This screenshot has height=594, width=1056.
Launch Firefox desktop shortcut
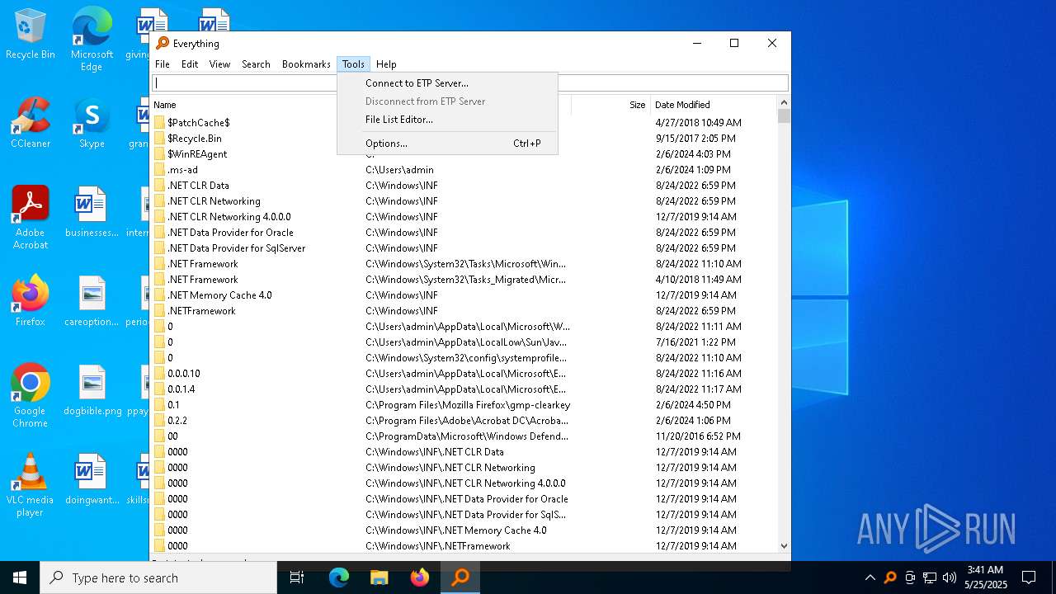point(31,301)
